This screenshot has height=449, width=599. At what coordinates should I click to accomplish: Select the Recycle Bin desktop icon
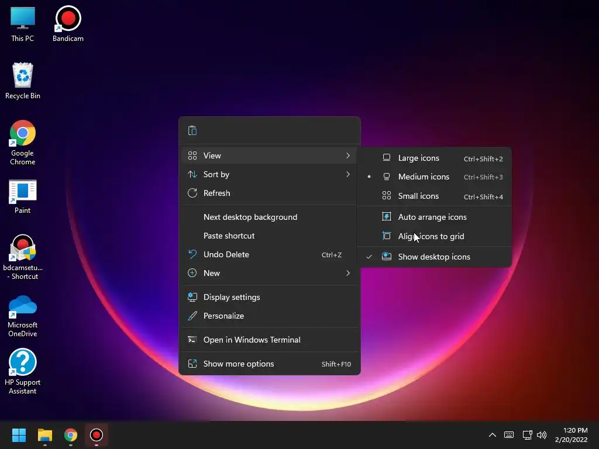pyautogui.click(x=23, y=81)
